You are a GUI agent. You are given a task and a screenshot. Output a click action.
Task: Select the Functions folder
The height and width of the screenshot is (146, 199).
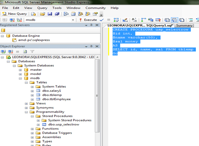(x=50, y=129)
